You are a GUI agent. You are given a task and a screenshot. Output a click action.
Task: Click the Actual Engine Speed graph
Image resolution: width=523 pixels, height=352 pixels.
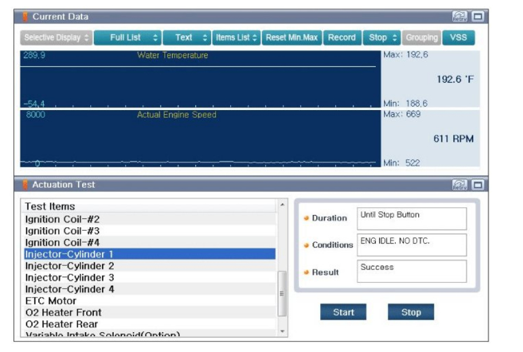pyautogui.click(x=200, y=138)
